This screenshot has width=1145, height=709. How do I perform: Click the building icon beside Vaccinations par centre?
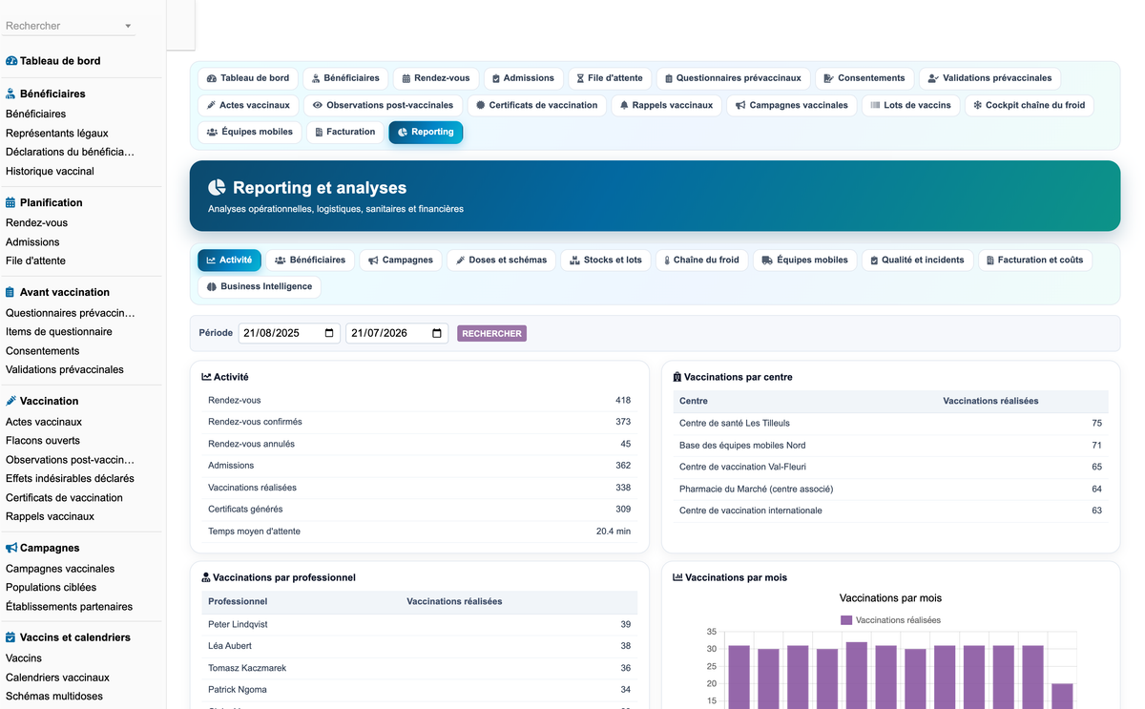click(x=677, y=377)
